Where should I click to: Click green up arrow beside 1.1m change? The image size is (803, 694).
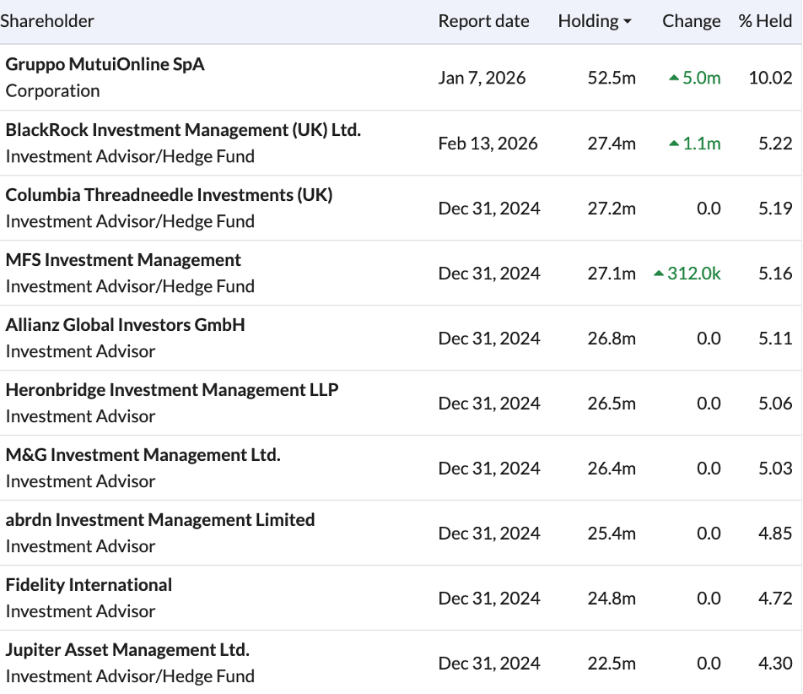point(673,144)
